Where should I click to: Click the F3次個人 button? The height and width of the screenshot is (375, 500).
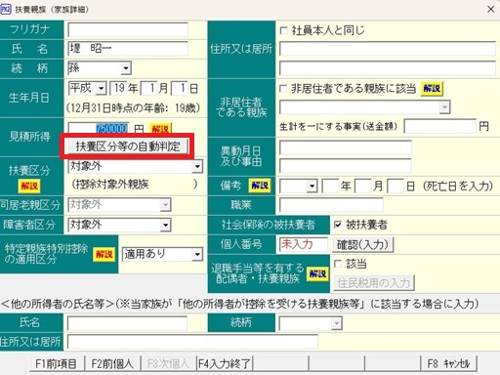click(x=168, y=363)
